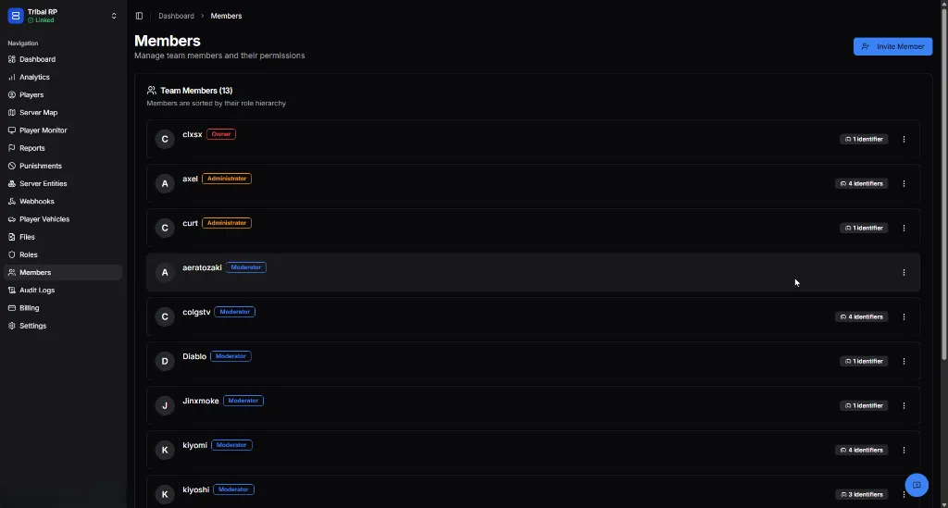This screenshot has width=948, height=508.
Task: Open the Analytics page
Action: coord(63,78)
